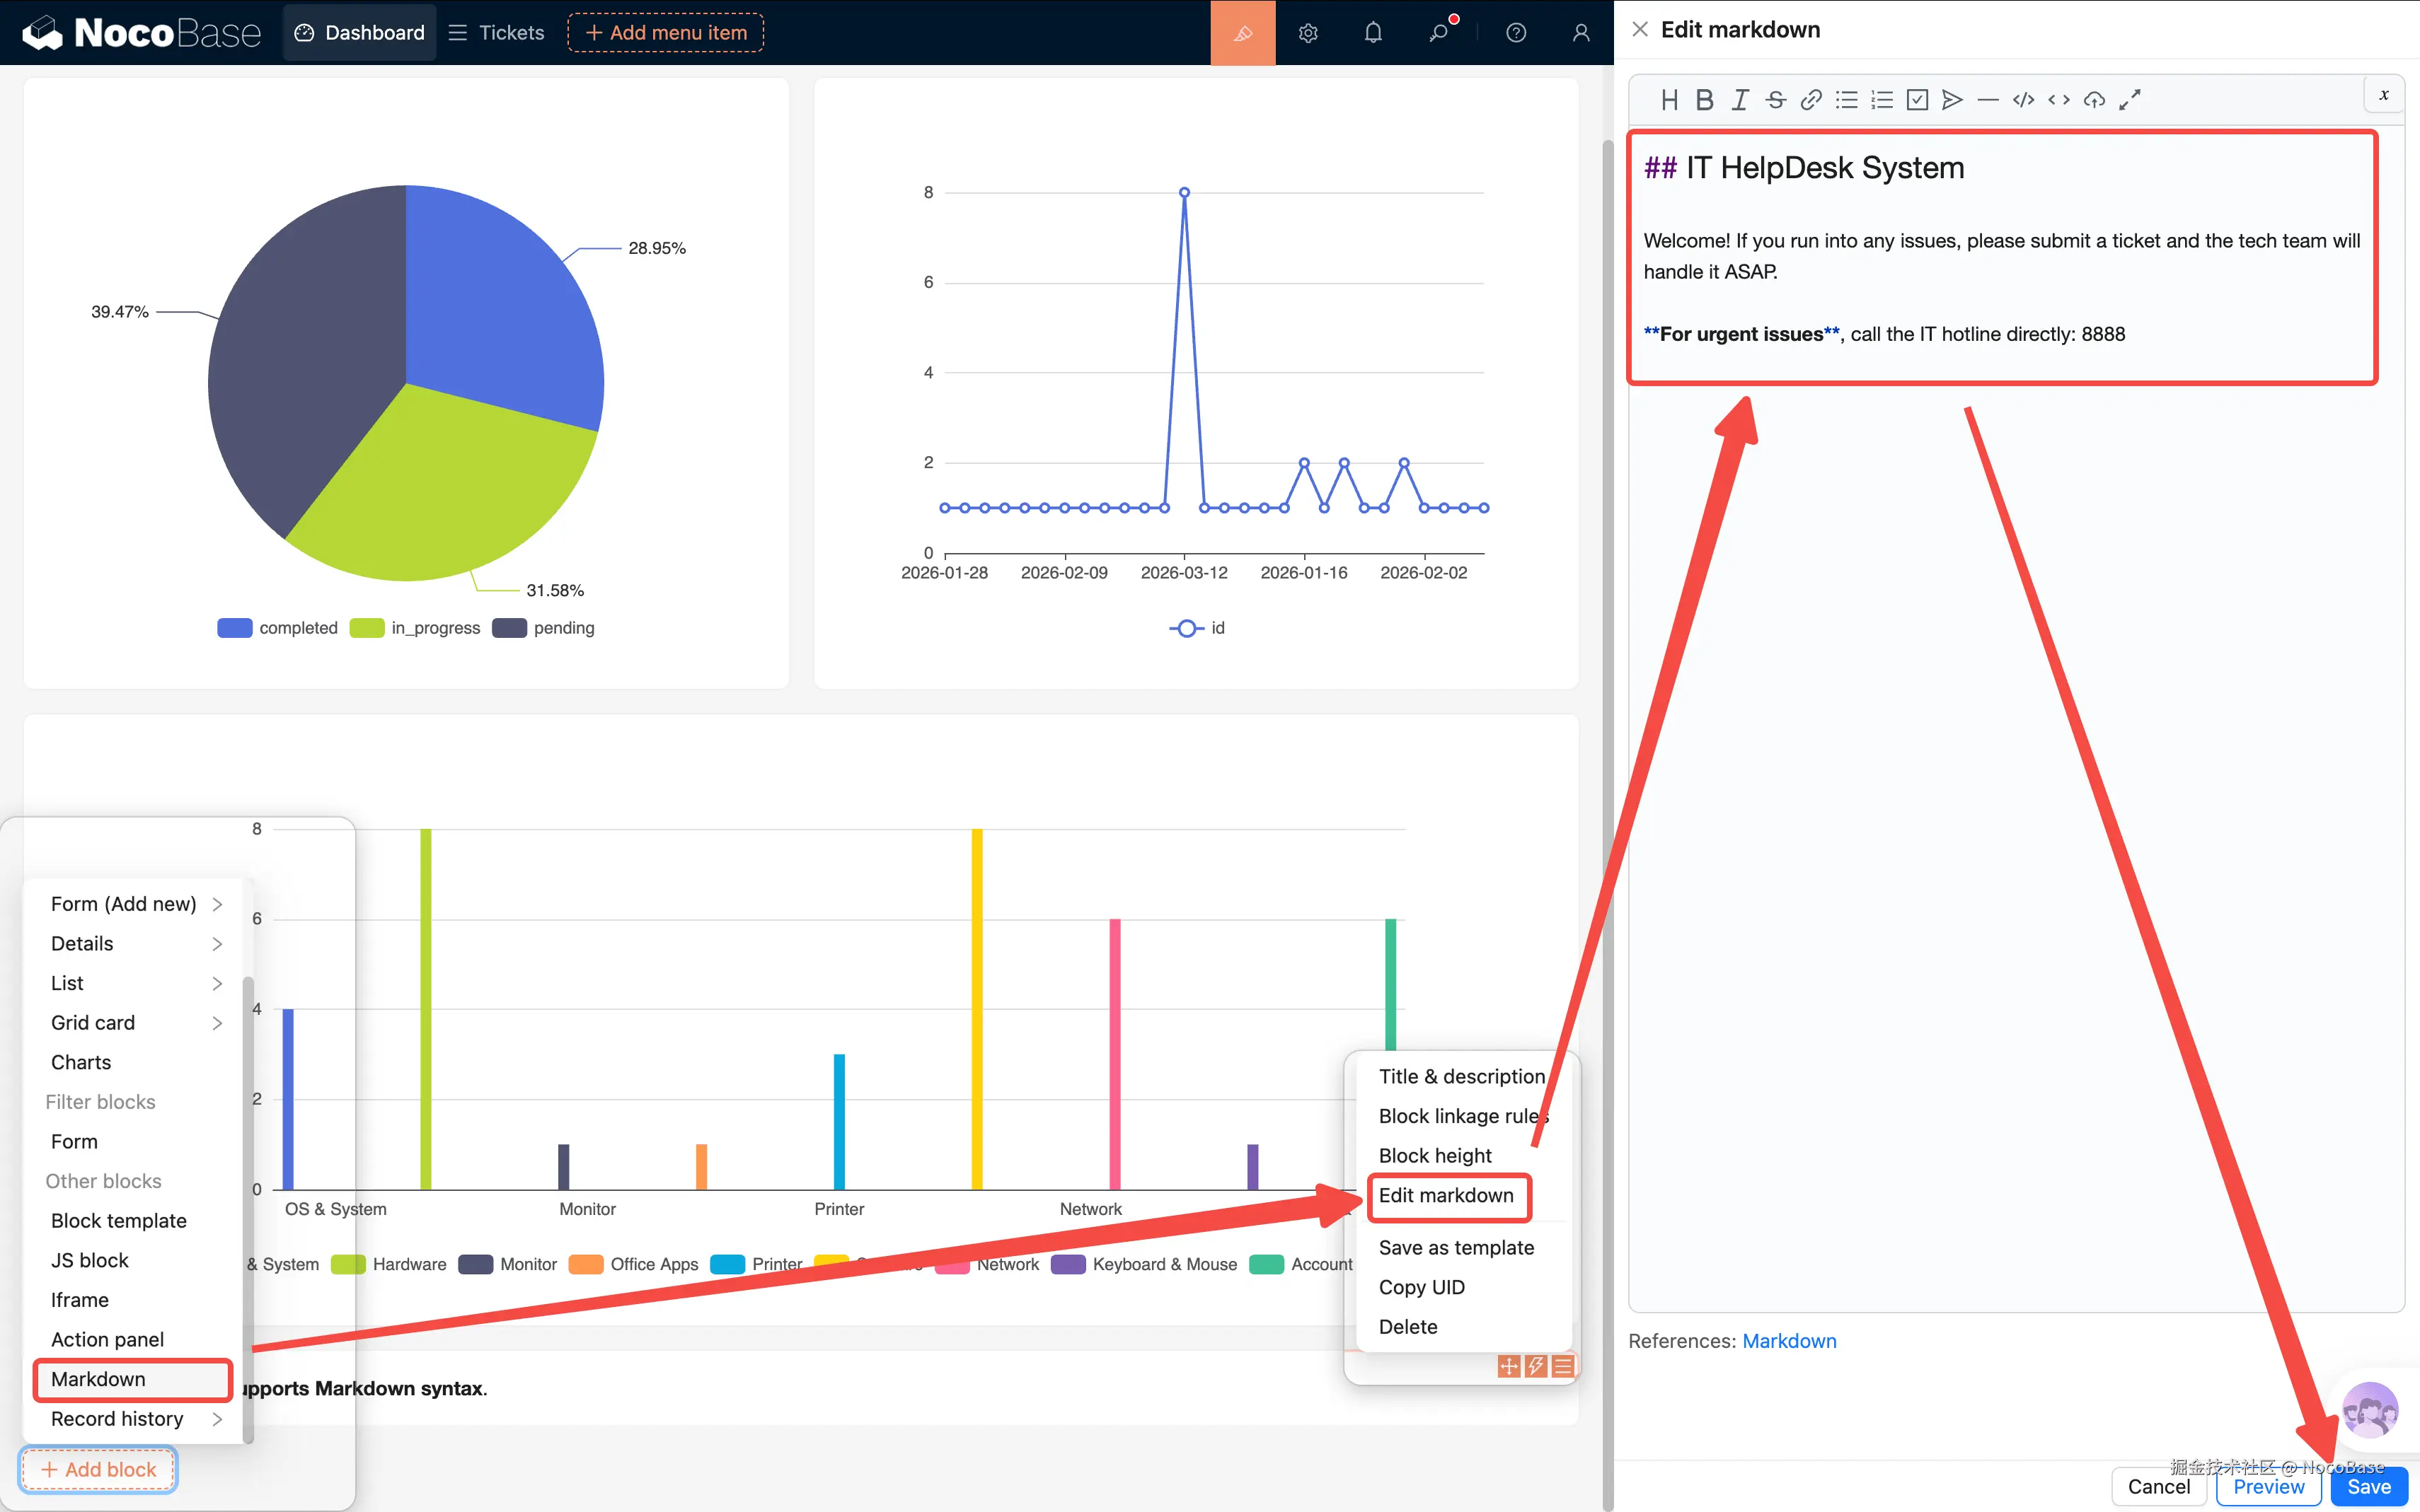Expand the Grid card submenu arrow
The width and height of the screenshot is (2420, 1512).
(217, 1023)
